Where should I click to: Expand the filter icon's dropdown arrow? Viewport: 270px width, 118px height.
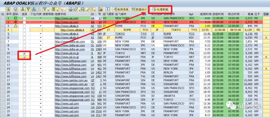(x=48, y=9)
